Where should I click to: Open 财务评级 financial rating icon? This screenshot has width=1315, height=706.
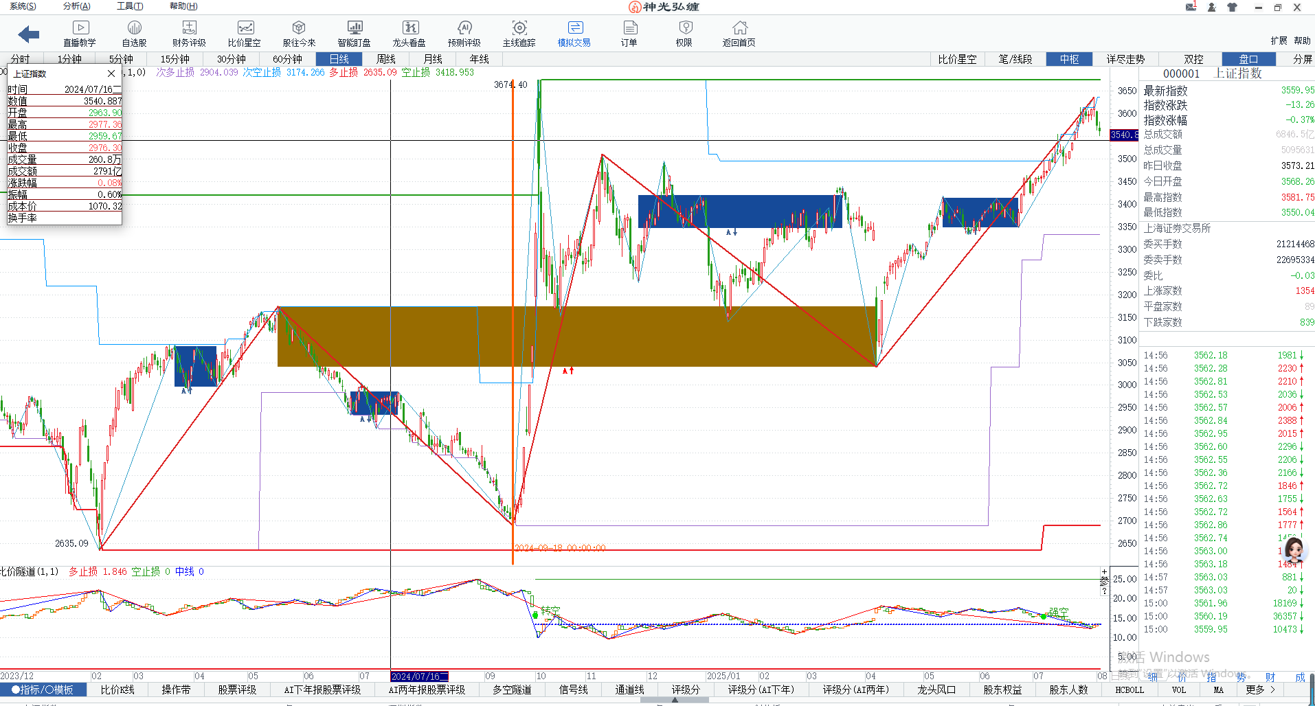tap(189, 28)
